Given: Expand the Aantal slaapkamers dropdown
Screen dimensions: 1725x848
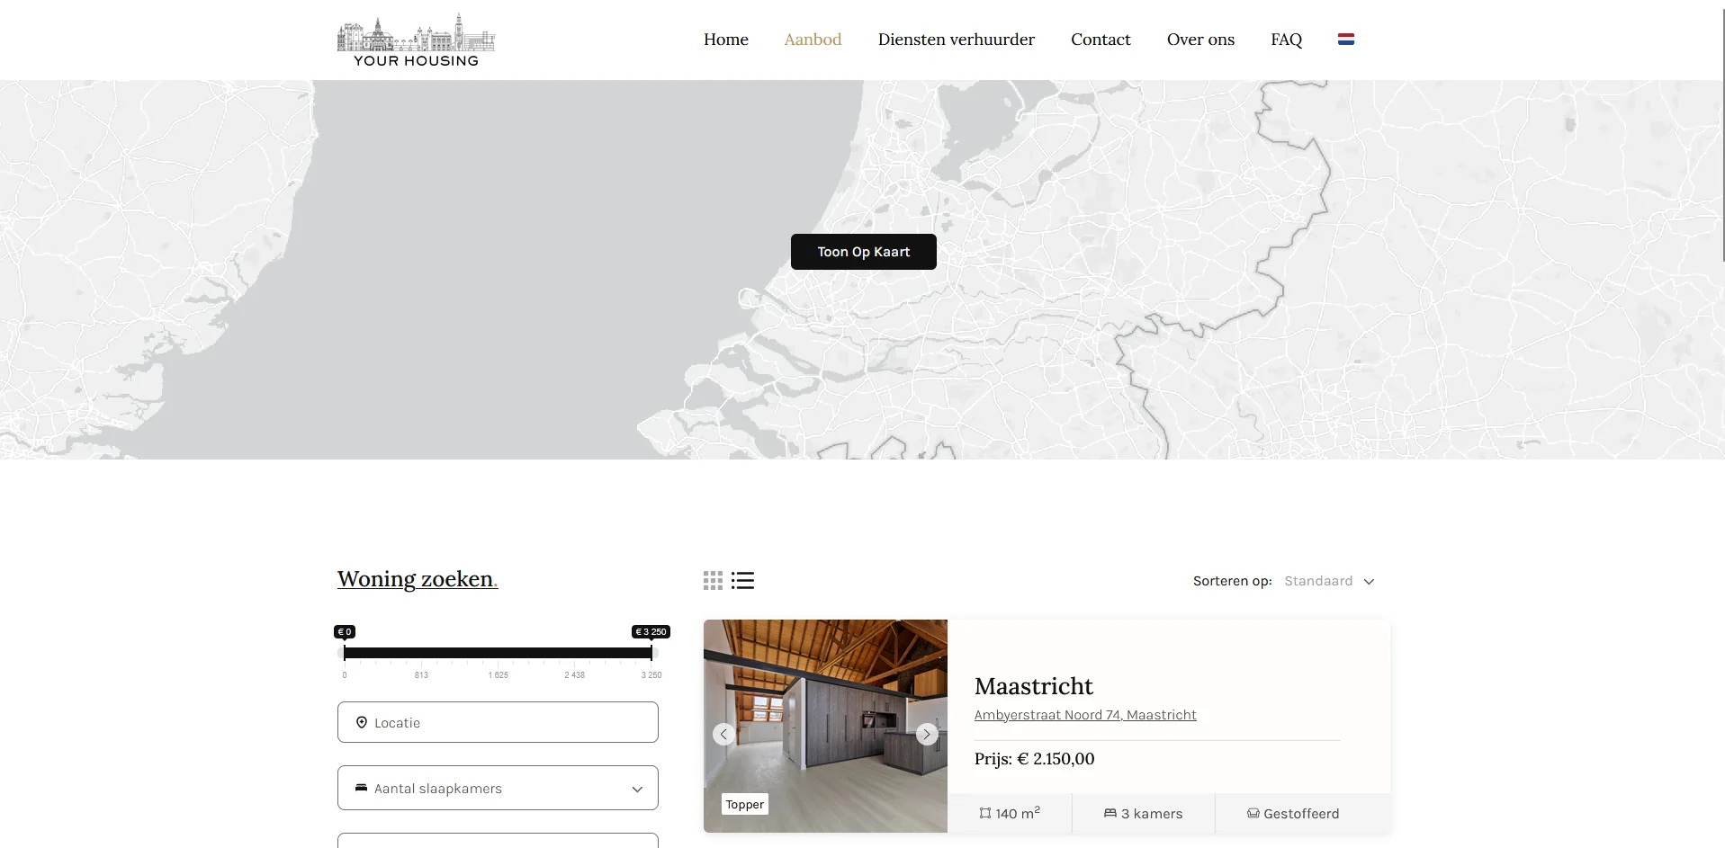Looking at the screenshot, I should point(498,788).
